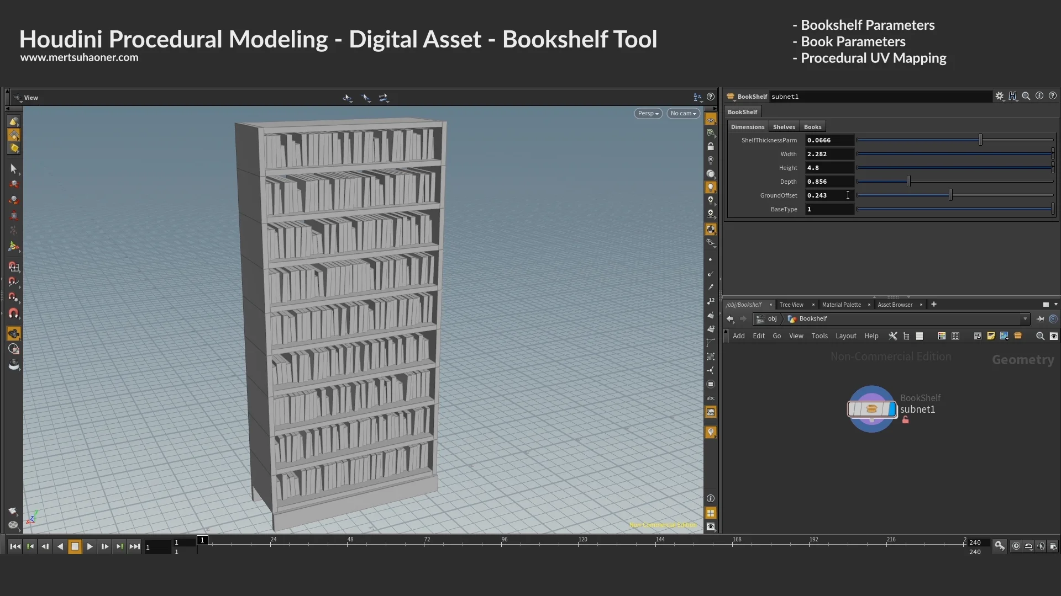Switch to the Asset Browser pane tab
Image resolution: width=1061 pixels, height=596 pixels.
(x=895, y=305)
